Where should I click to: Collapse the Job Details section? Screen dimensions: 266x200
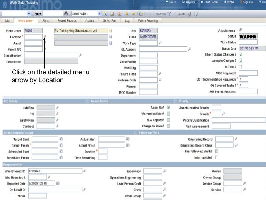pyautogui.click(x=87, y=101)
